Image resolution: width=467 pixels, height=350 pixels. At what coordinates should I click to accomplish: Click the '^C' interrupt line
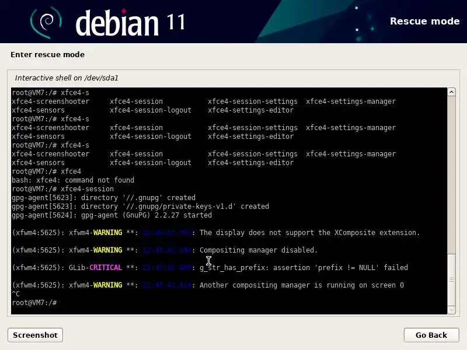(x=16, y=294)
